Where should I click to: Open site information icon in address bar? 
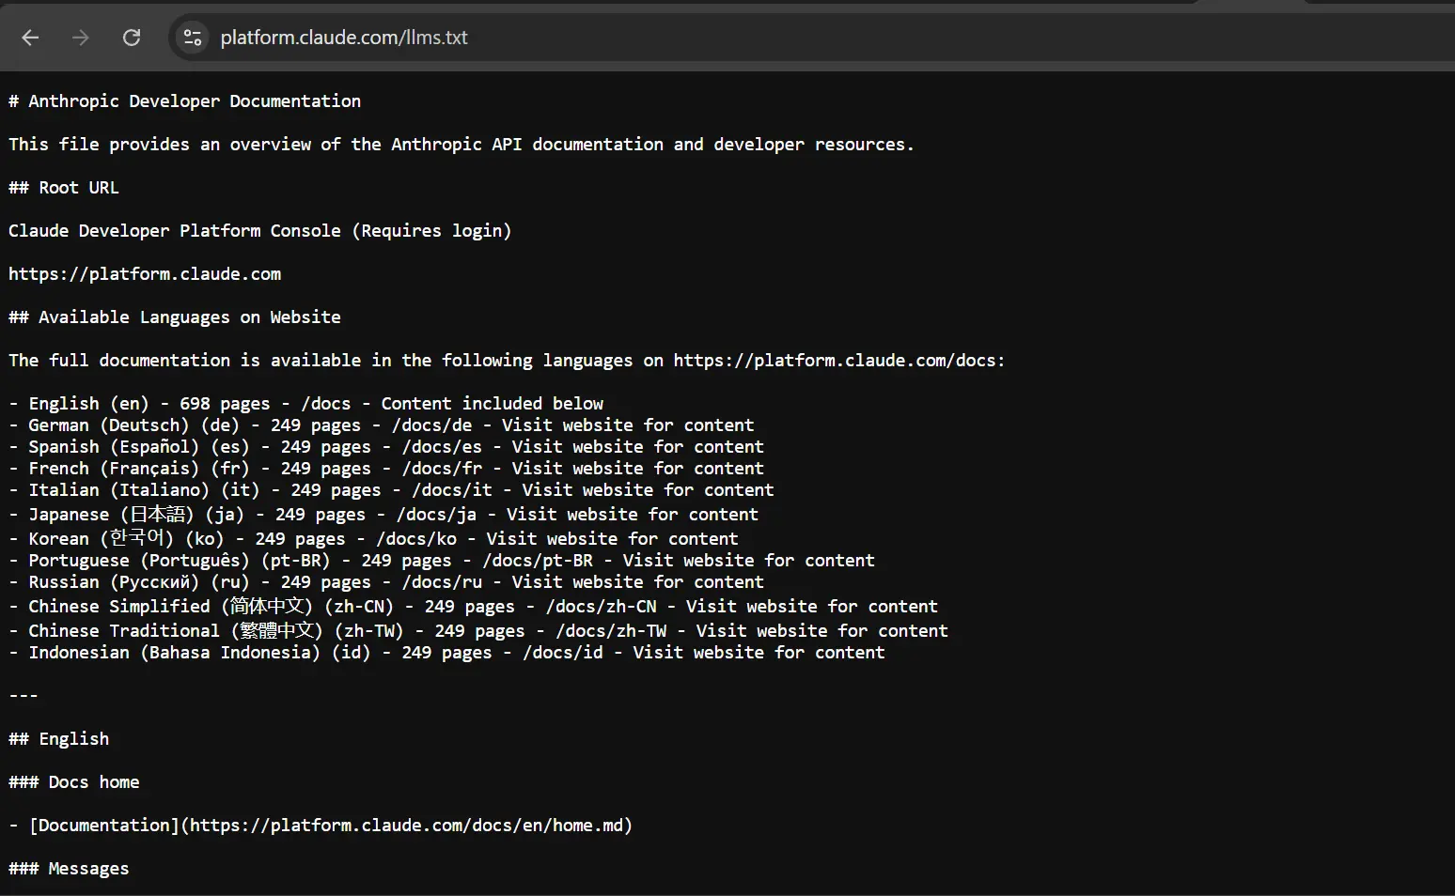click(x=193, y=38)
